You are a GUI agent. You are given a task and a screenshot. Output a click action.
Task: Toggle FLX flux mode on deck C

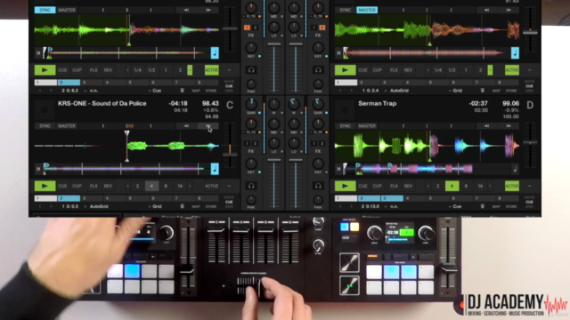click(x=94, y=186)
